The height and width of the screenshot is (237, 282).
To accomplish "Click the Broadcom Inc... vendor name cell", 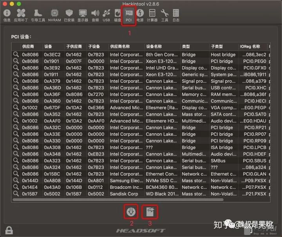I will (126, 187).
